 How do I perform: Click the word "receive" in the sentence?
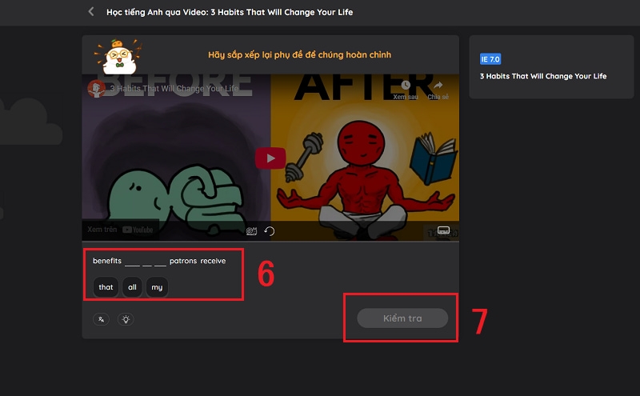(213, 261)
